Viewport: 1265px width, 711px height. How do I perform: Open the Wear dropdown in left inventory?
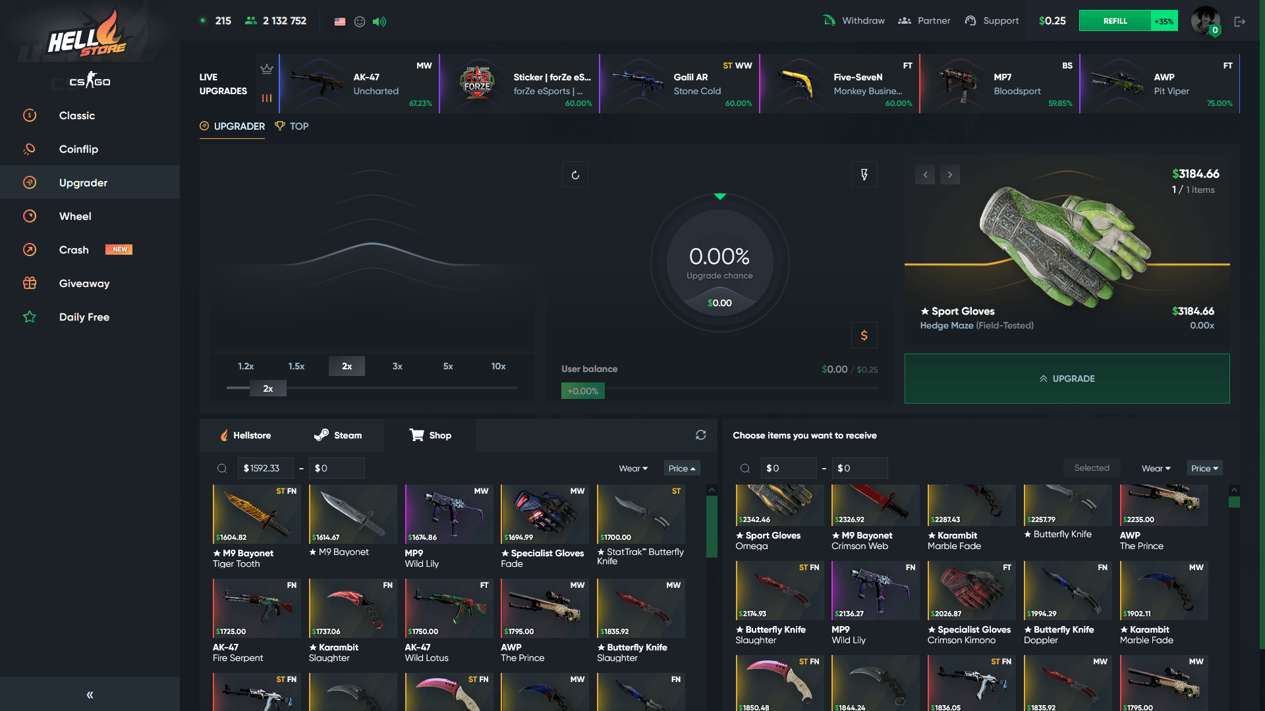click(x=633, y=469)
